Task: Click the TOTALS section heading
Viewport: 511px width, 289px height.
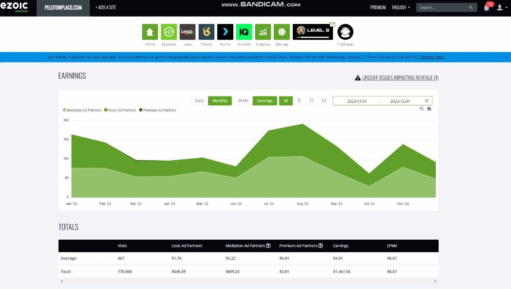Action: pos(68,227)
